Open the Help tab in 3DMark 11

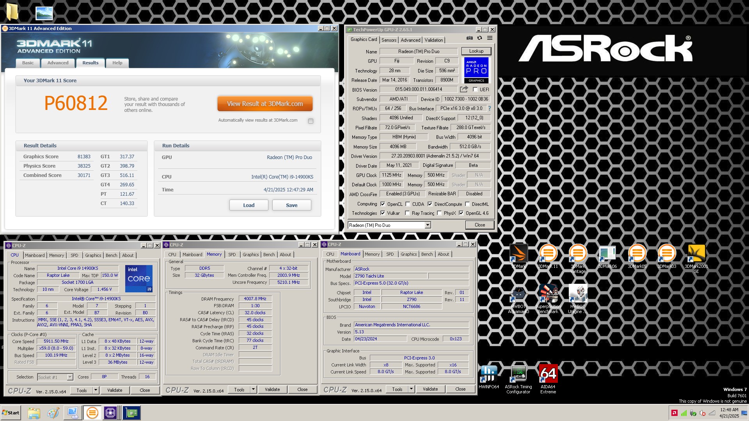pos(117,63)
